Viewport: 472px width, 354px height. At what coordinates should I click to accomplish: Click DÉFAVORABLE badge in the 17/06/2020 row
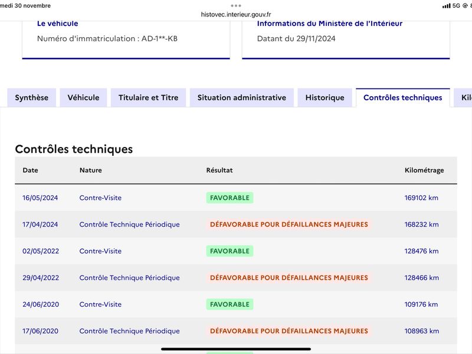pyautogui.click(x=289, y=331)
